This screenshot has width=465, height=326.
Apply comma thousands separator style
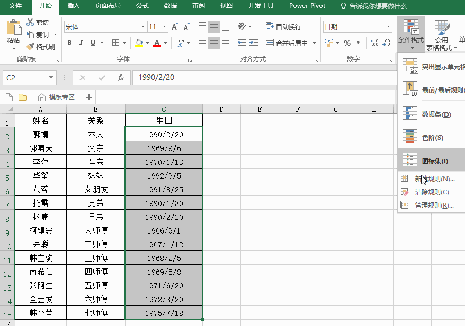point(359,43)
